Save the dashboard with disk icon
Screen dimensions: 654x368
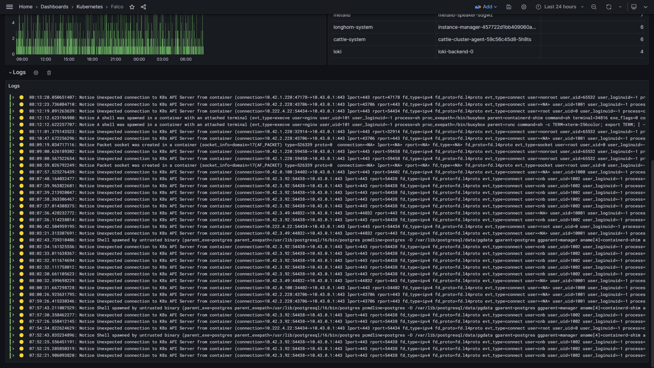click(509, 7)
